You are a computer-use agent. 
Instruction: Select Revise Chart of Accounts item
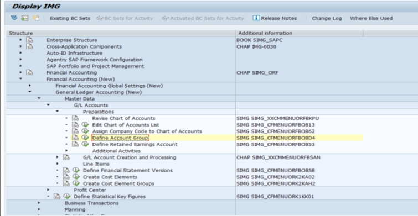click(x=123, y=118)
